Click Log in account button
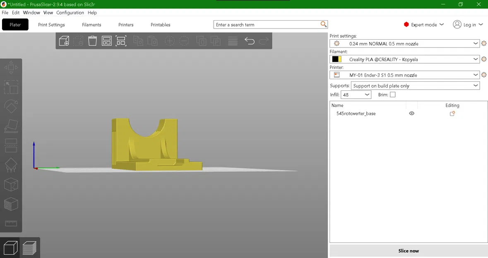 coord(468,24)
